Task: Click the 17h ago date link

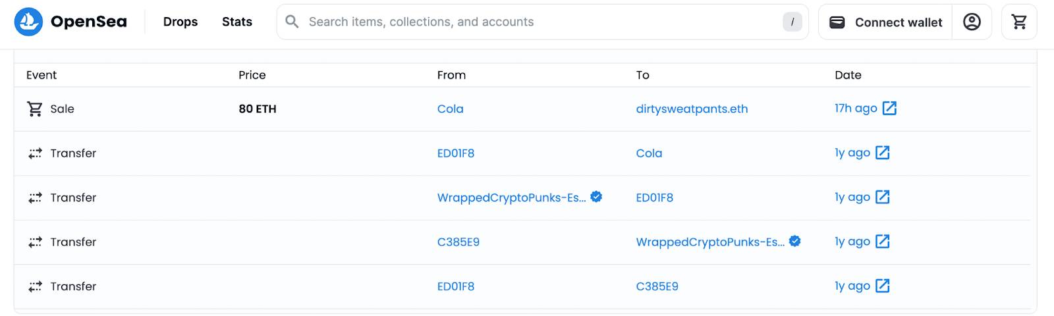Action: click(x=856, y=108)
